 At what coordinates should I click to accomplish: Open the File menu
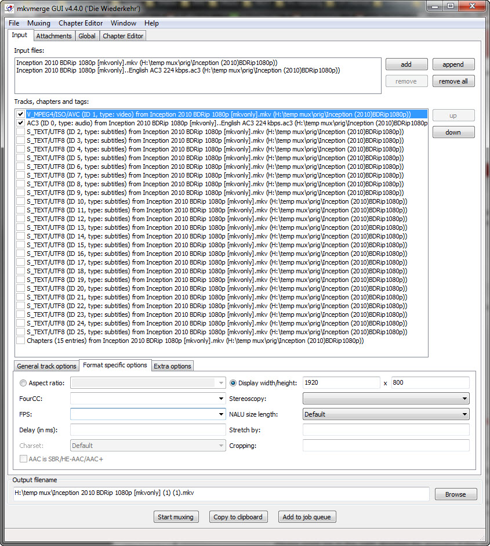(14, 23)
